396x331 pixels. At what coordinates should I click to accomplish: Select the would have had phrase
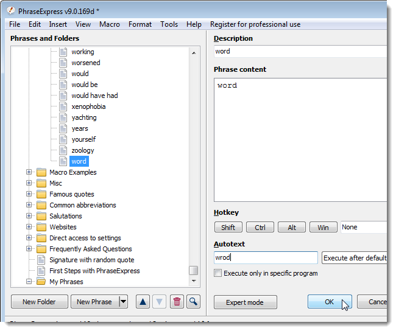pyautogui.click(x=94, y=96)
